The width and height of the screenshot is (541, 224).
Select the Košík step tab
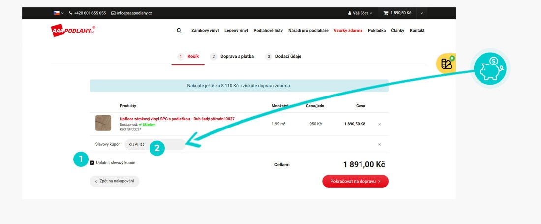(x=188, y=56)
